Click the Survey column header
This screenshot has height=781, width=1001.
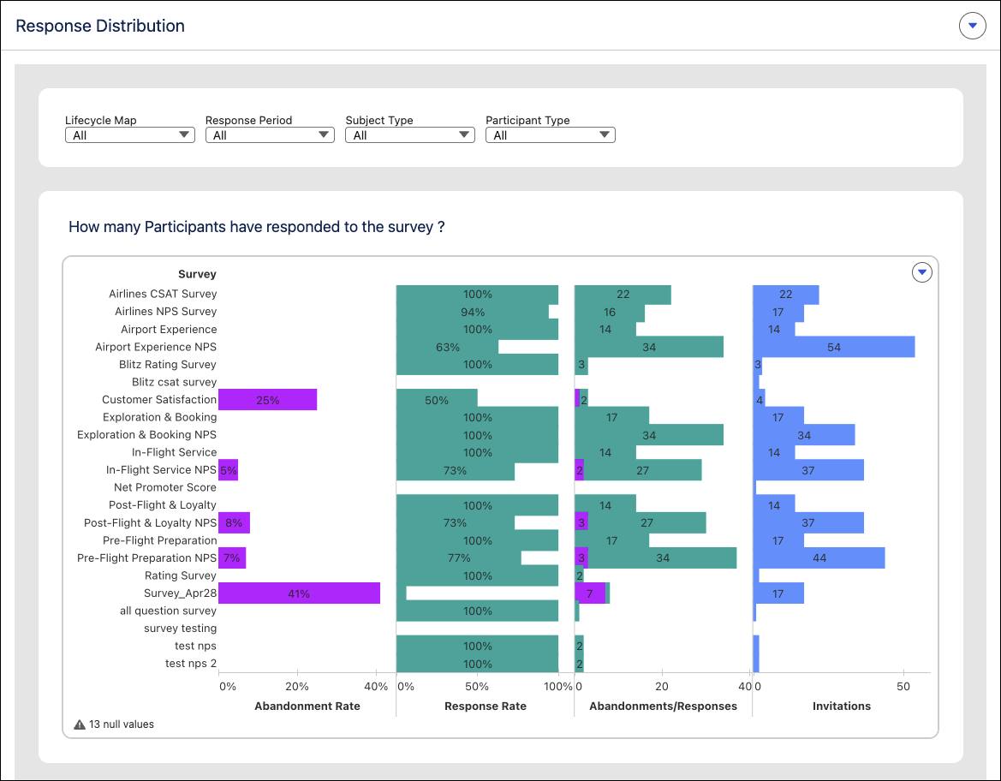197,274
